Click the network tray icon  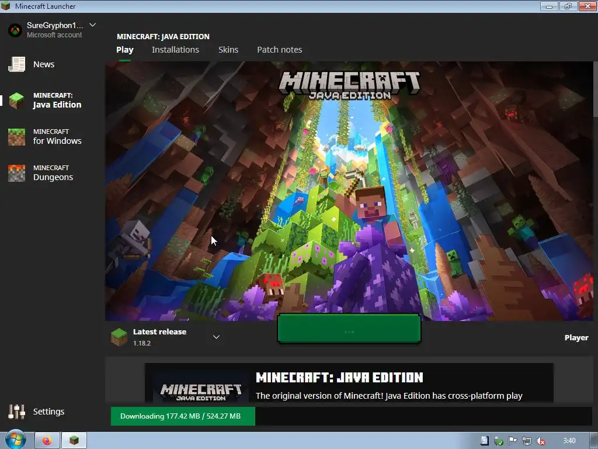click(527, 441)
